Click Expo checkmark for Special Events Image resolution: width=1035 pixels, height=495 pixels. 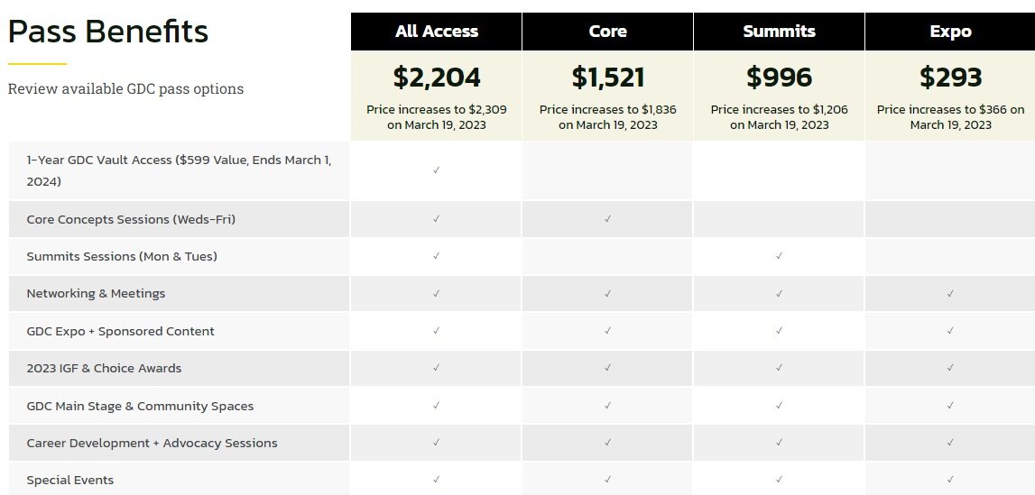click(950, 480)
